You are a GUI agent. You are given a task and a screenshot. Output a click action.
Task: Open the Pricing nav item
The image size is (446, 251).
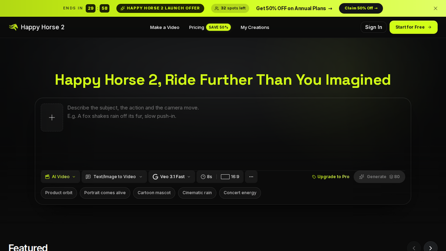pyautogui.click(x=197, y=27)
